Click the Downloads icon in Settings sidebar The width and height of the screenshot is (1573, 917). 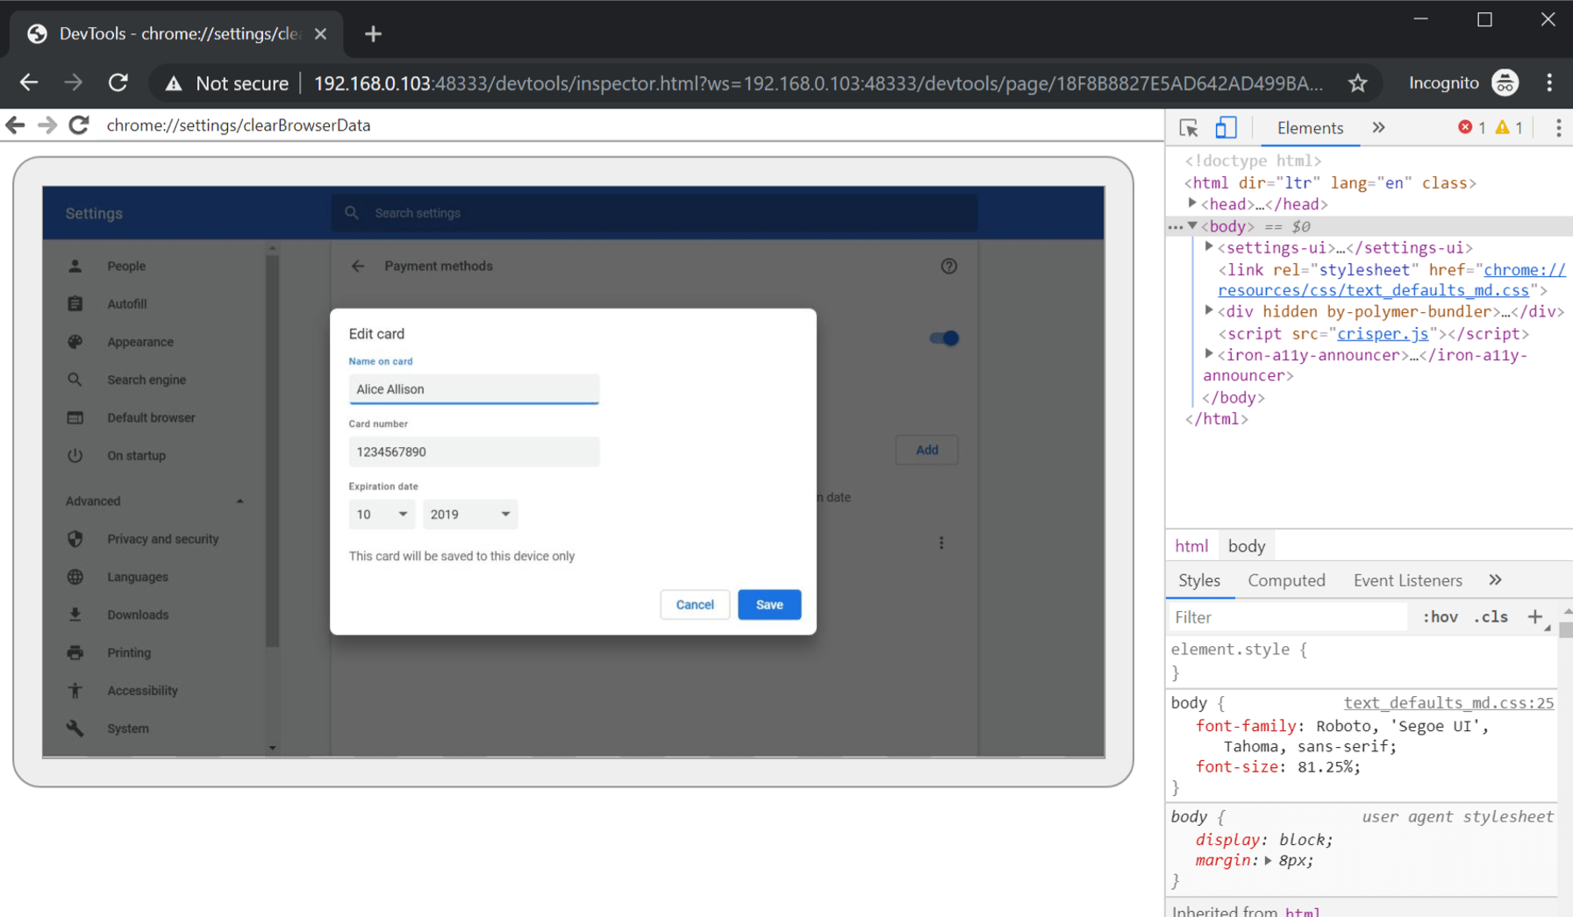coord(75,615)
